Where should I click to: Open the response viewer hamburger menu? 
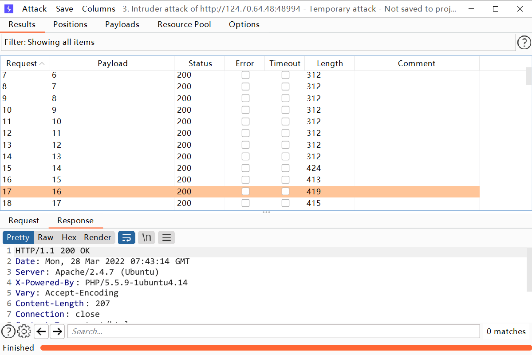(x=166, y=237)
